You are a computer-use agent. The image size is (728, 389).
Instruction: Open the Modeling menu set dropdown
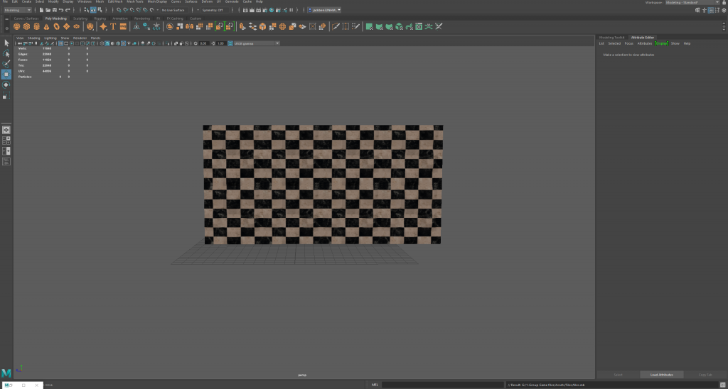coord(18,10)
